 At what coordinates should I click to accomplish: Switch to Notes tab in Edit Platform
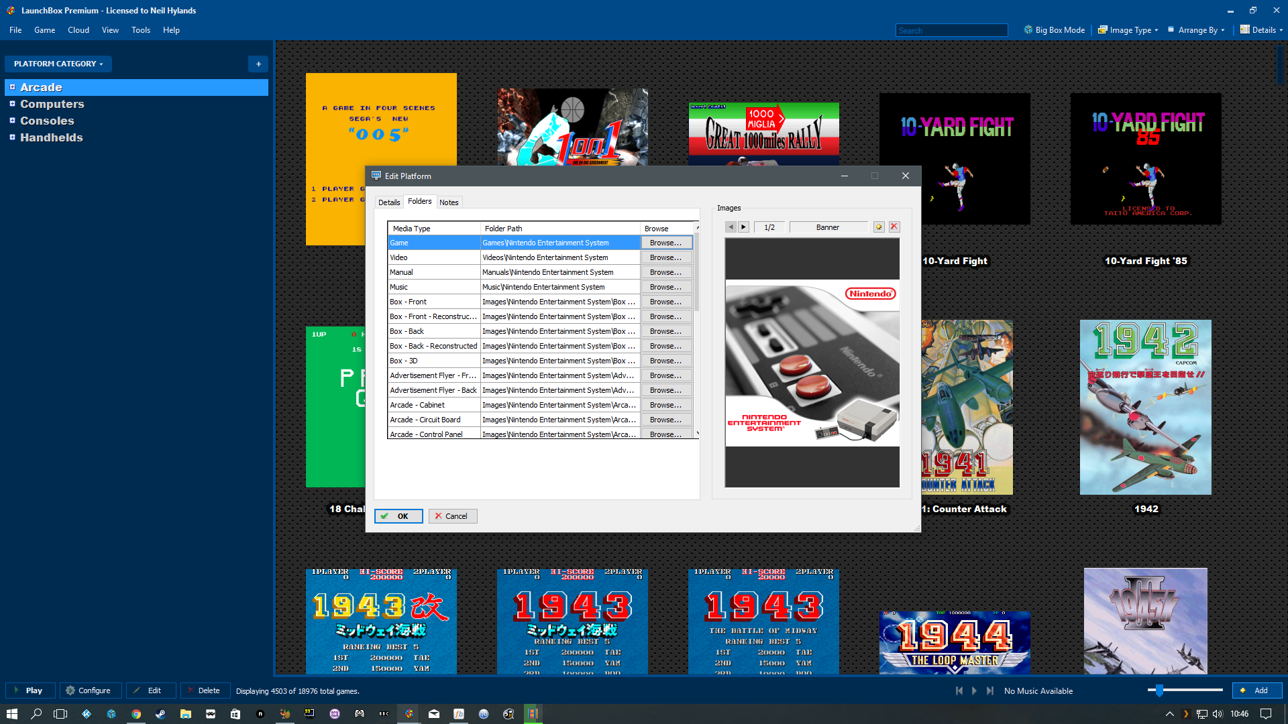[x=449, y=202]
